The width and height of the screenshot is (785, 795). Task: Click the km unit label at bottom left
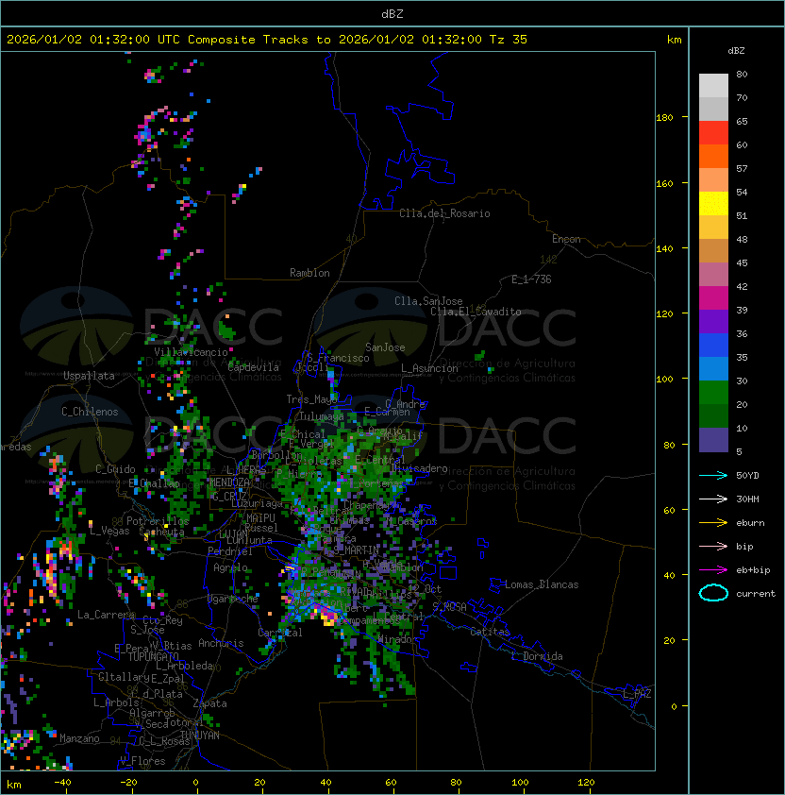(14, 785)
